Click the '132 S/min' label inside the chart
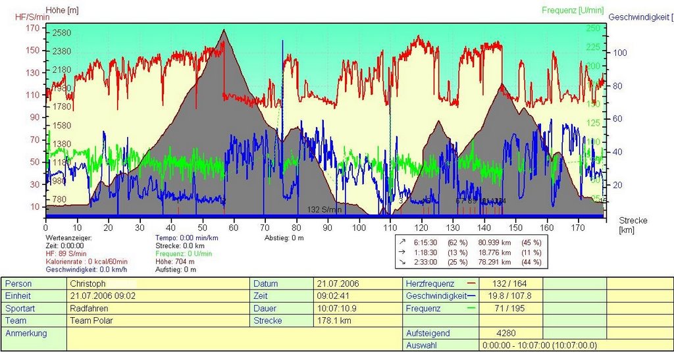 coord(324,209)
